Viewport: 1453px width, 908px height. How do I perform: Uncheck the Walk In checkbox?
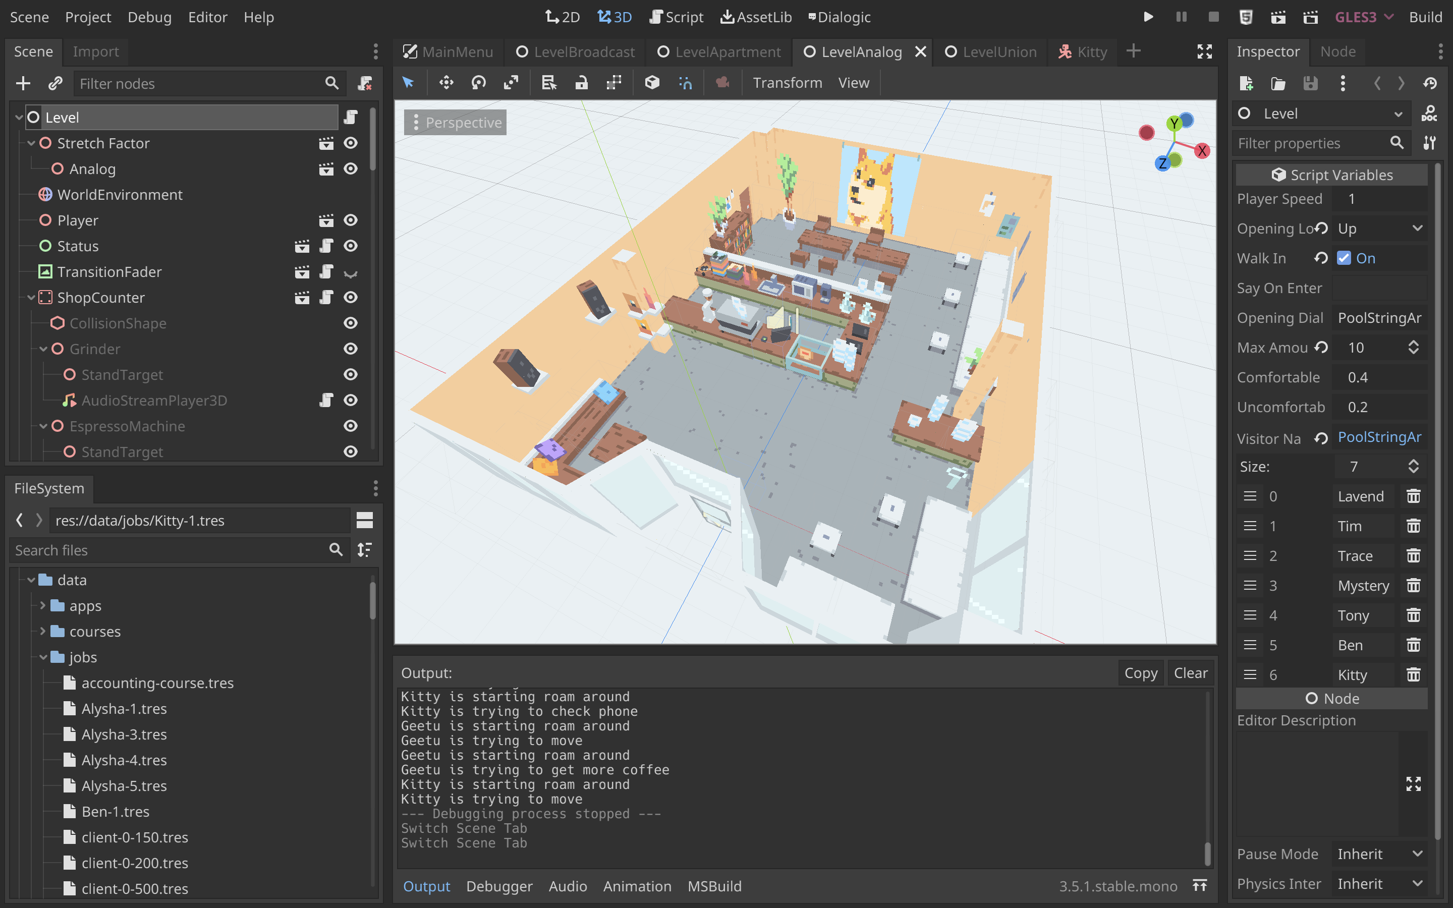[x=1344, y=258]
